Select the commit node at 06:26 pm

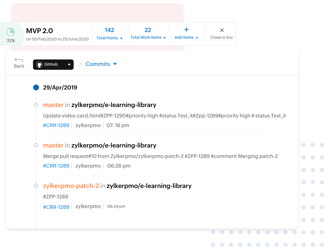click(36, 145)
